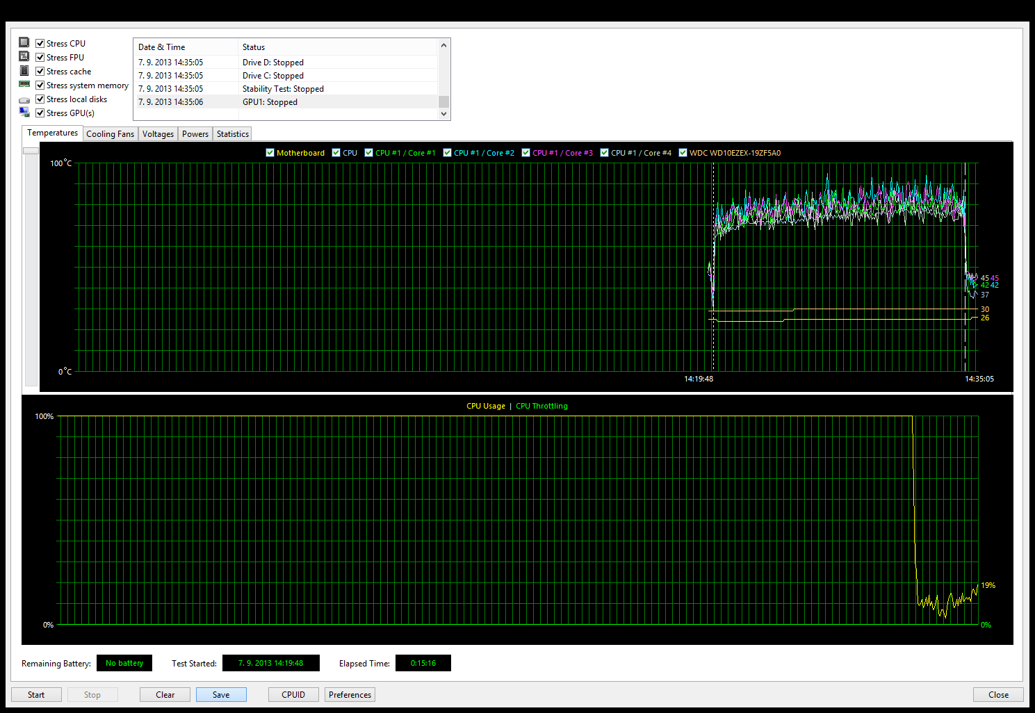Viewport: 1035px width, 713px height.
Task: Click the GPU monitor icon beside Stress GPU(s)
Action: coord(24,113)
